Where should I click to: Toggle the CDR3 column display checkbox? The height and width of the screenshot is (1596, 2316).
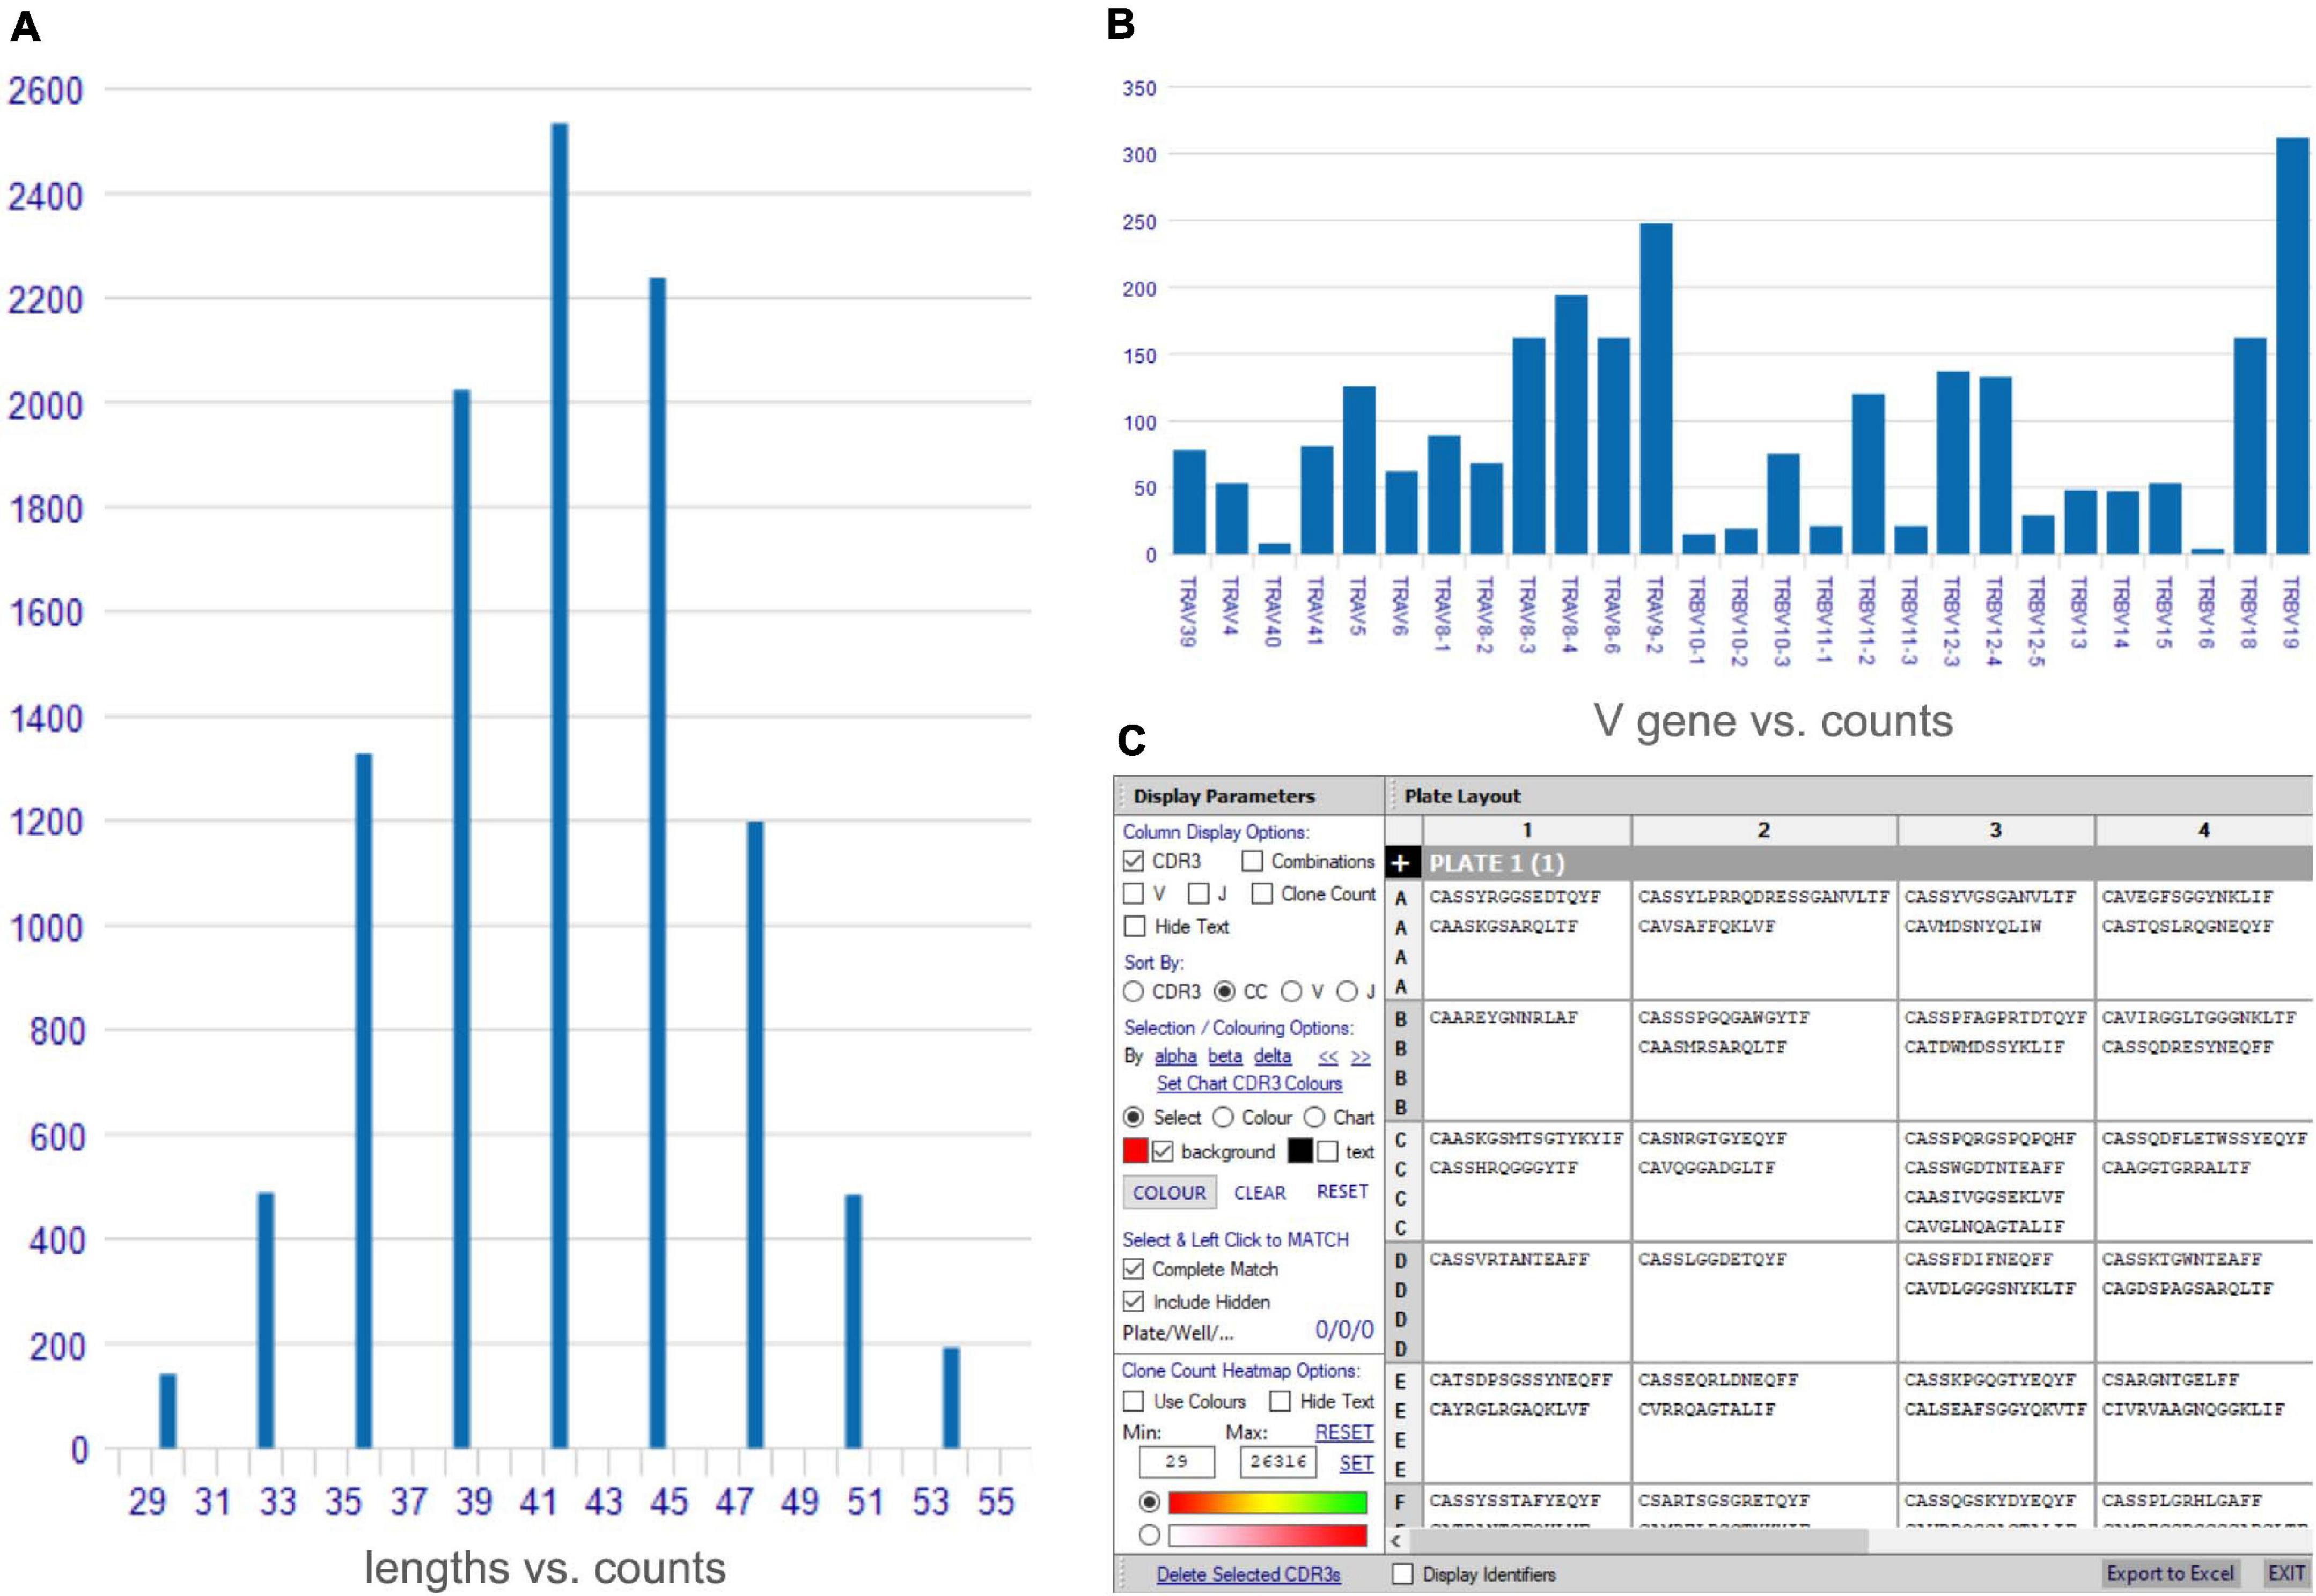[x=1134, y=861]
